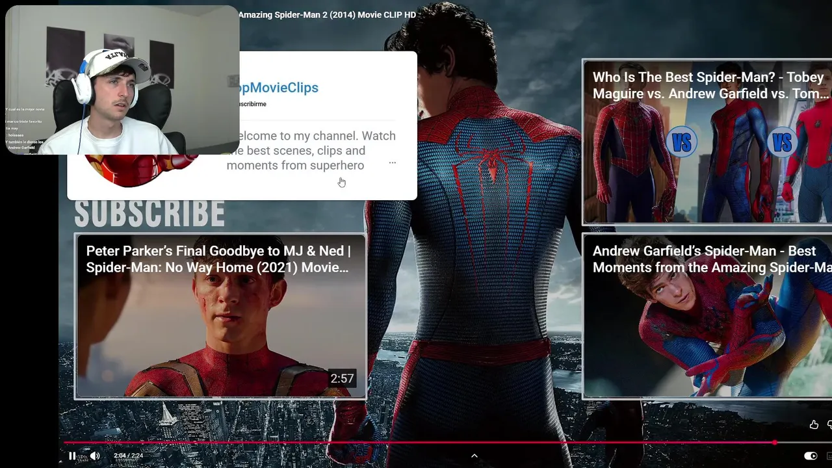Click the Suscribirme subscribe button
832x468 pixels.
(252, 104)
